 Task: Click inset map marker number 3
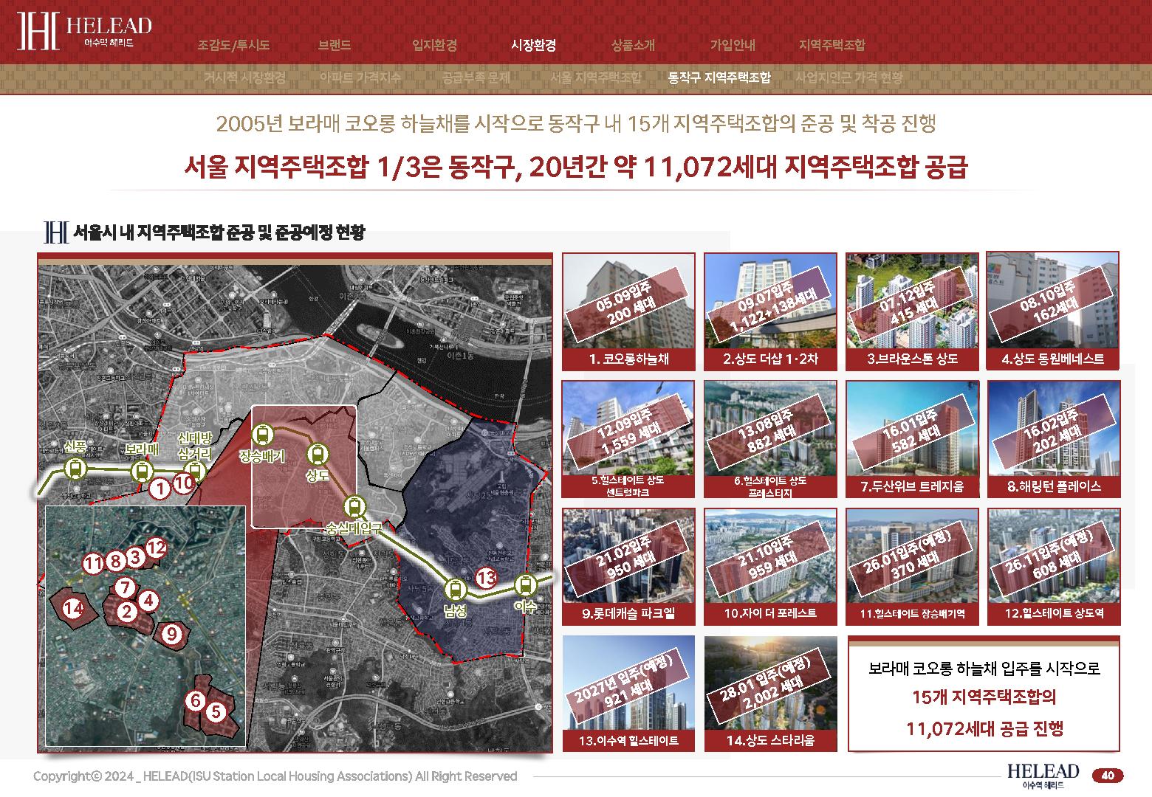[135, 556]
